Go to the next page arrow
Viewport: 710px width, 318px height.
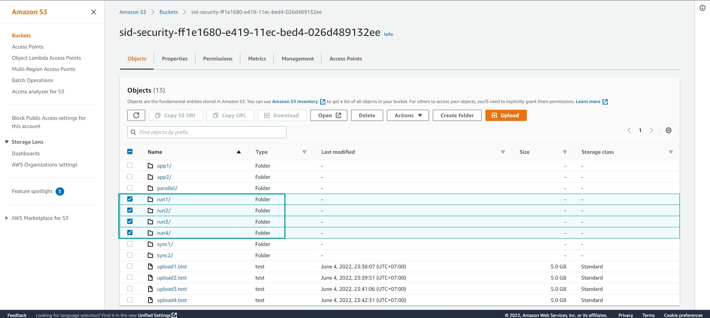click(651, 130)
